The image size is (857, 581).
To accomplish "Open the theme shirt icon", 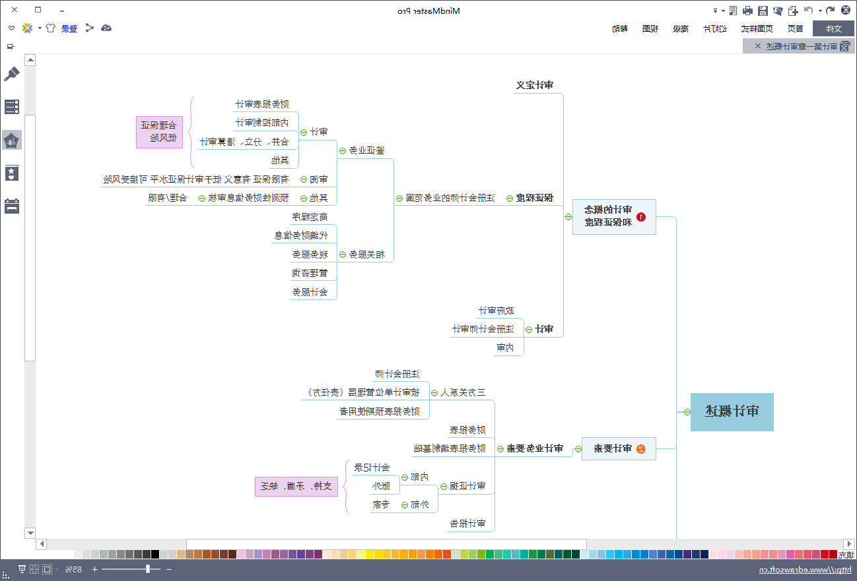I will [x=50, y=28].
